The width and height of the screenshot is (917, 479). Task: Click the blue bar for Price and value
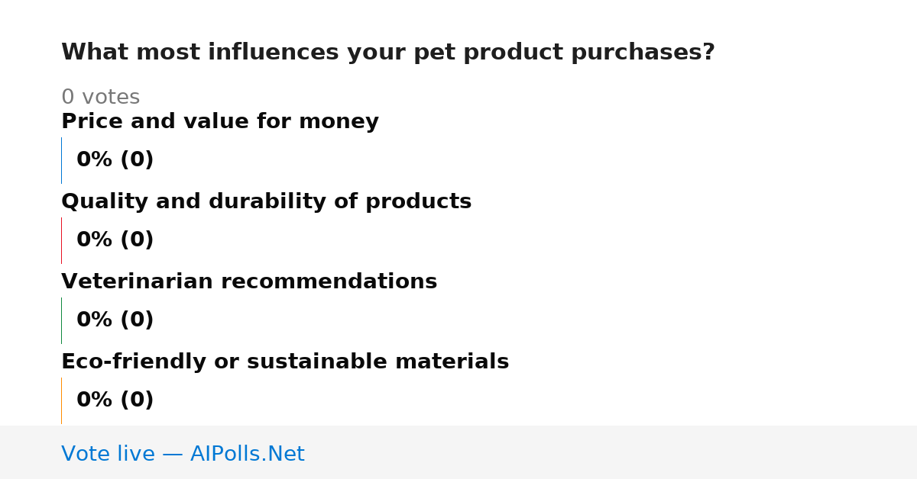pos(61,160)
